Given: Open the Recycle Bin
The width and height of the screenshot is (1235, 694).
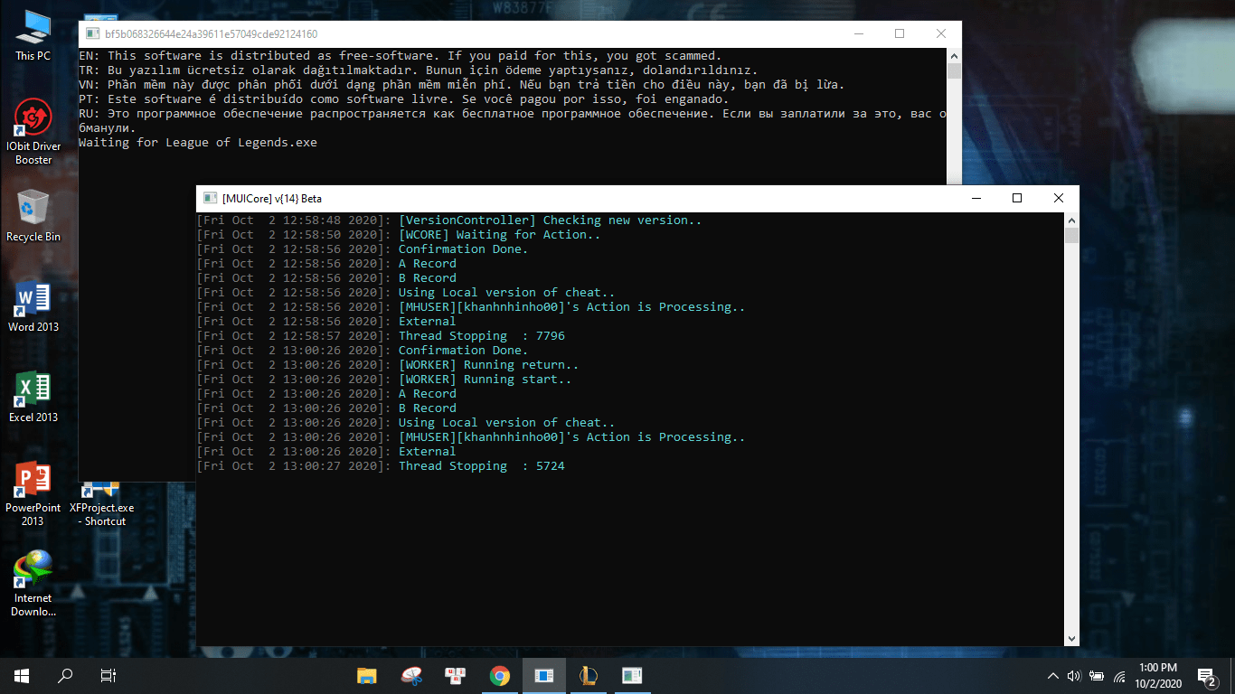Looking at the screenshot, I should coord(33,216).
